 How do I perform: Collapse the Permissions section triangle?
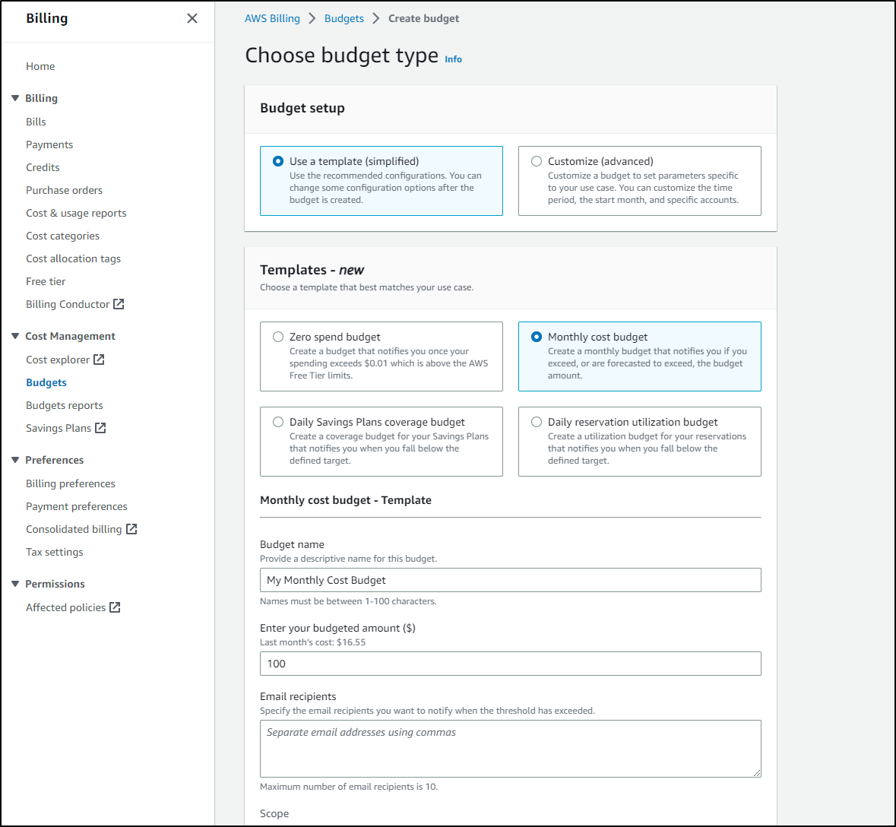tap(15, 584)
